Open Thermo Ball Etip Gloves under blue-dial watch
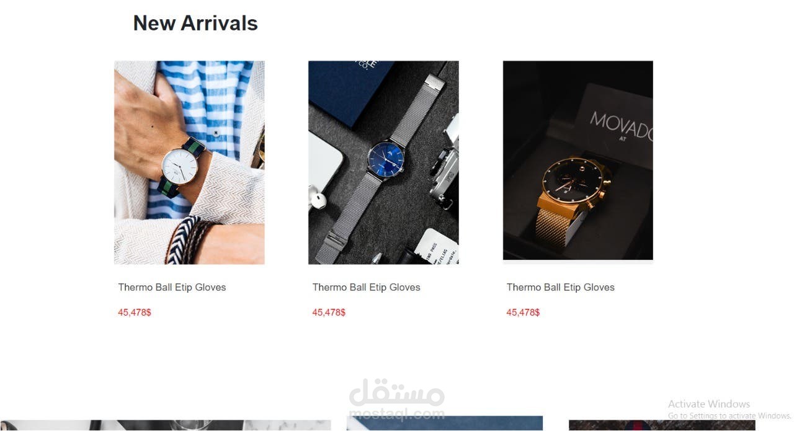The image size is (794, 431). coord(366,287)
